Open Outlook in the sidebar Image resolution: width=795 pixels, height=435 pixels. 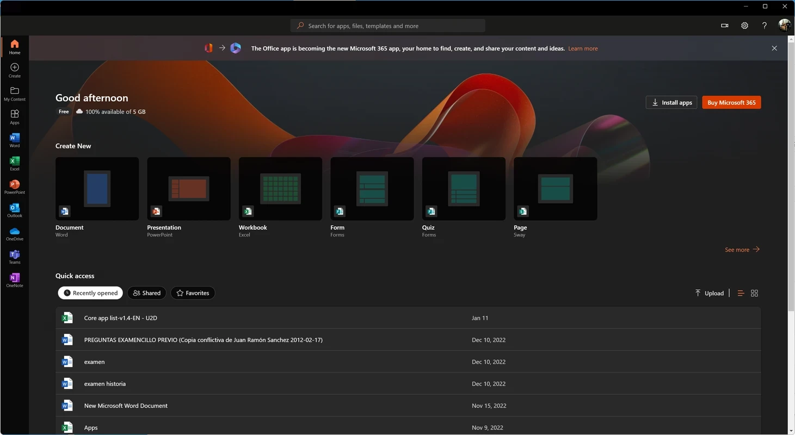(15, 210)
